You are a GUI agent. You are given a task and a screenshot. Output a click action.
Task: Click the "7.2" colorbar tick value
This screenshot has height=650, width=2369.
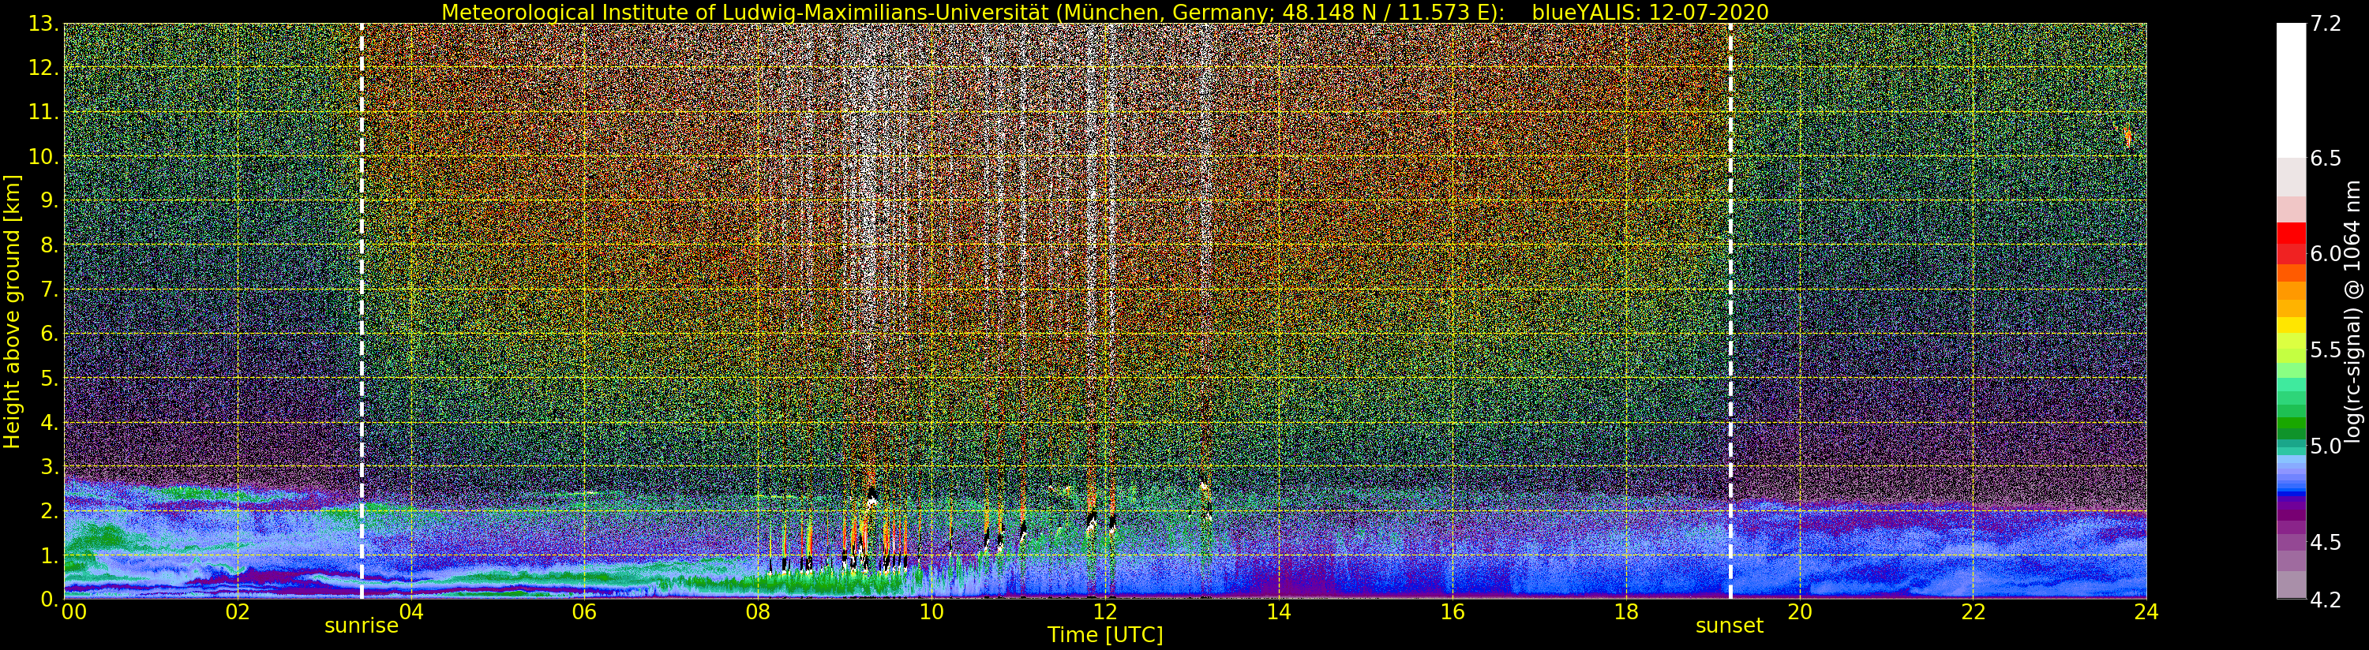(x=2326, y=24)
